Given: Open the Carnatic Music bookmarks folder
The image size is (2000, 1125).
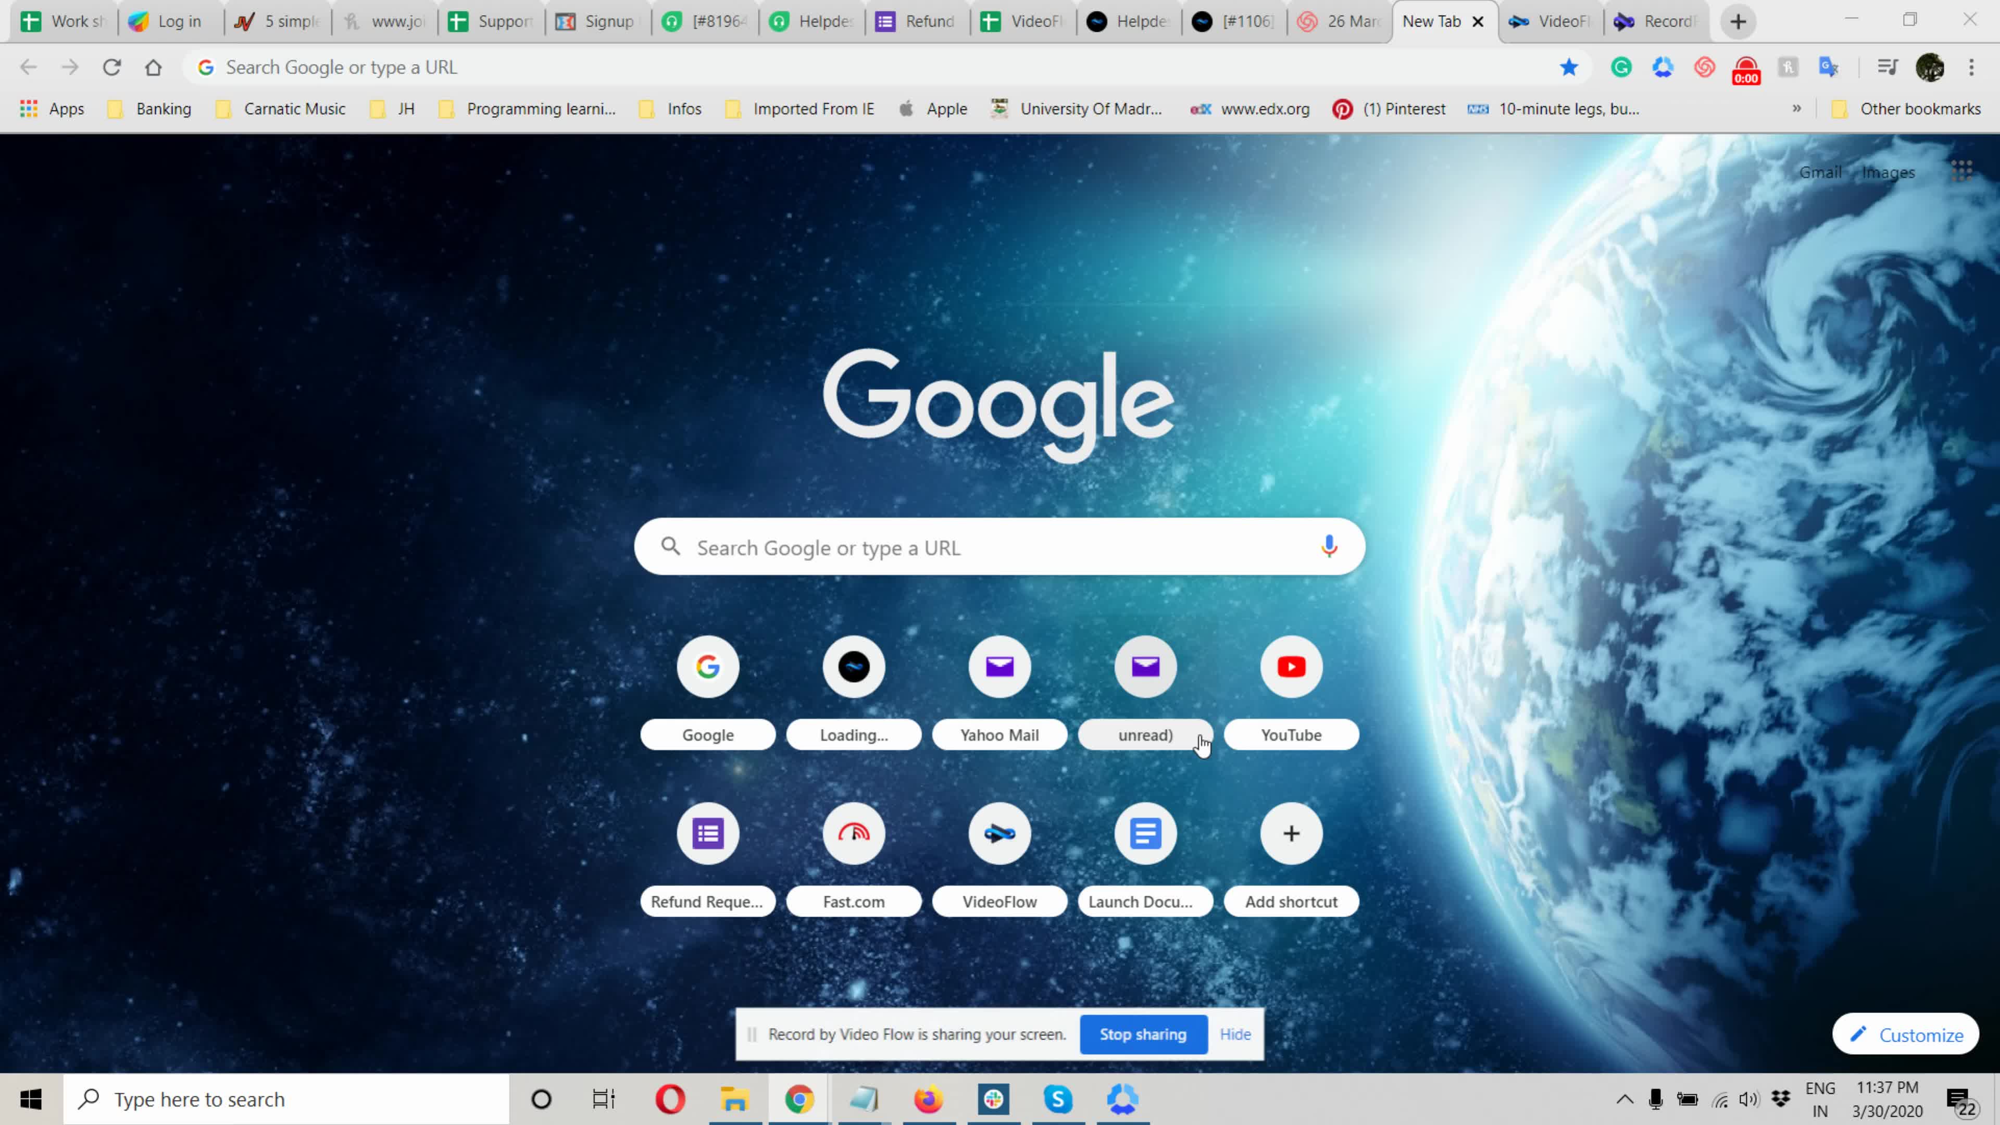Looking at the screenshot, I should pos(281,109).
